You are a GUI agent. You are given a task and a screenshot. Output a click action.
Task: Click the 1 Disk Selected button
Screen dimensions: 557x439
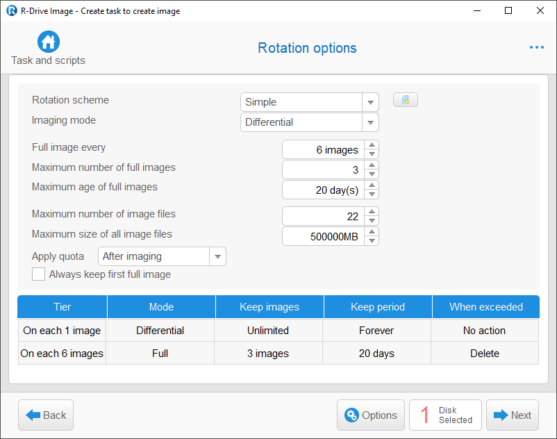coord(445,415)
